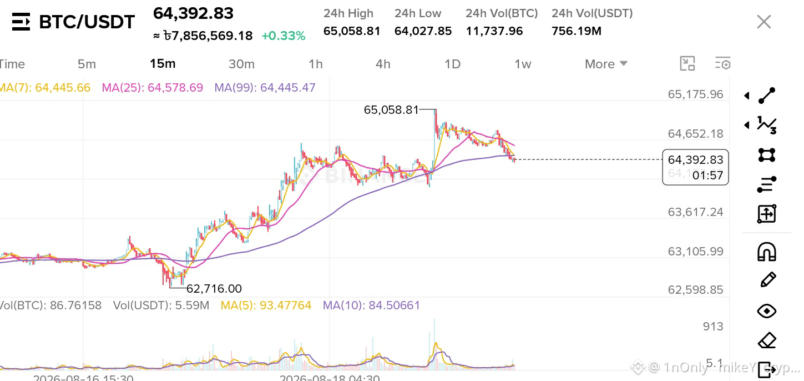Tap the 65,058.81 high marker on chart
The height and width of the screenshot is (381, 804).
click(391, 110)
